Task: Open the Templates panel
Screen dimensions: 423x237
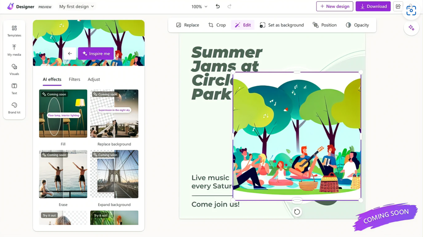Action: click(14, 31)
